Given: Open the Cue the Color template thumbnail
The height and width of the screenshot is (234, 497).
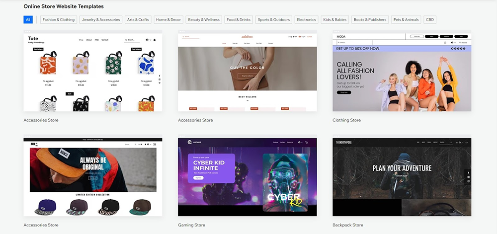Looking at the screenshot, I should pyautogui.click(x=247, y=73).
